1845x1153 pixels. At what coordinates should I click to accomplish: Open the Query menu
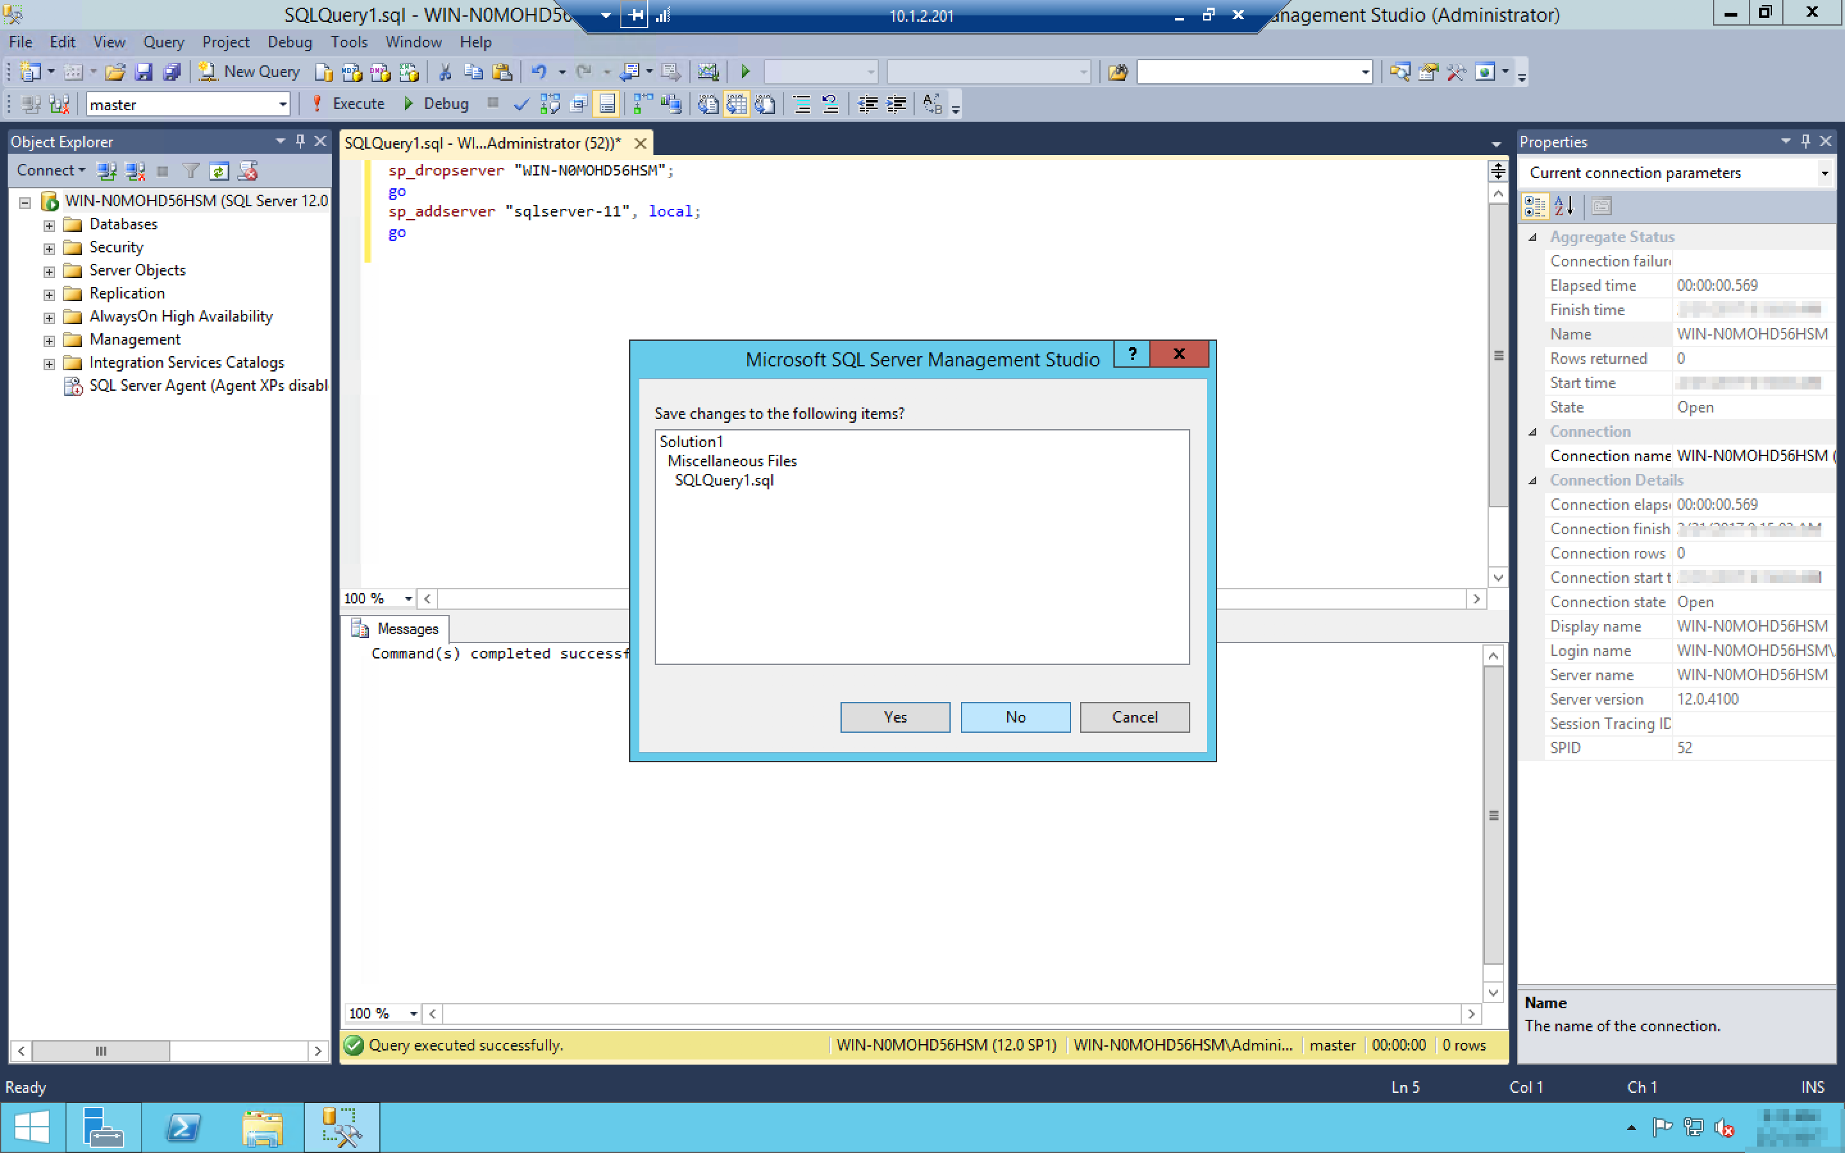click(163, 42)
